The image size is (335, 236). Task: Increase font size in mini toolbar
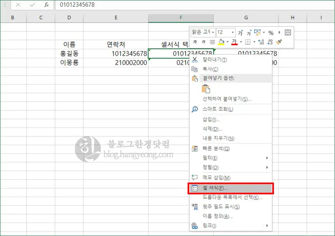[x=240, y=33]
